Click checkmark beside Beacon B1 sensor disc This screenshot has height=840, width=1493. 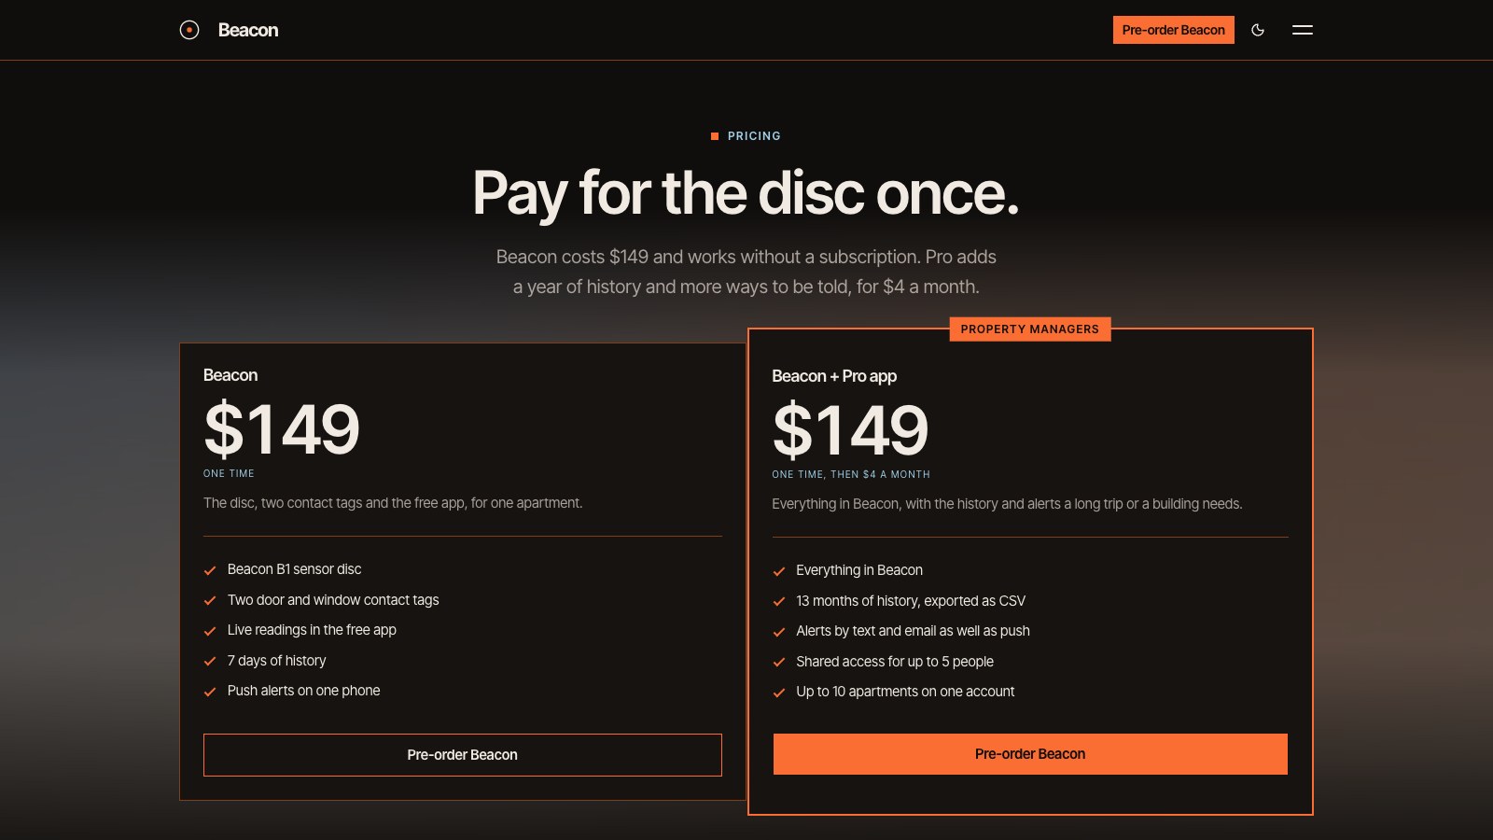pos(210,570)
